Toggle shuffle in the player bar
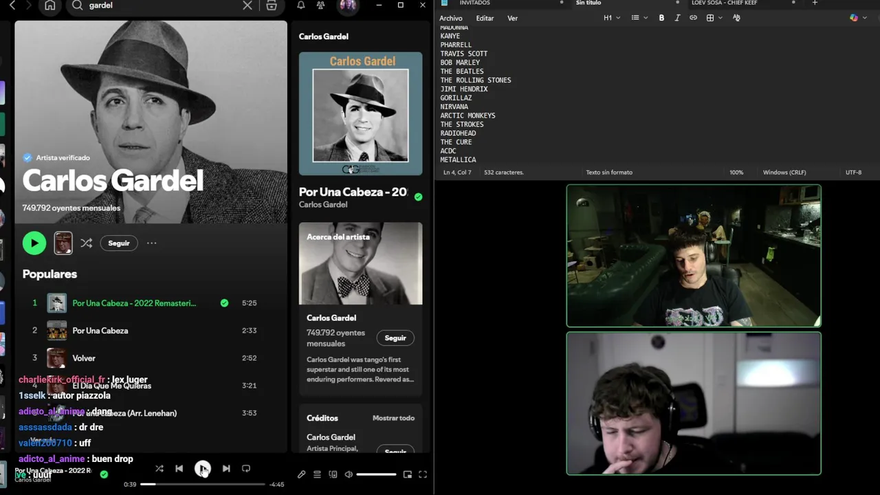 (x=159, y=468)
